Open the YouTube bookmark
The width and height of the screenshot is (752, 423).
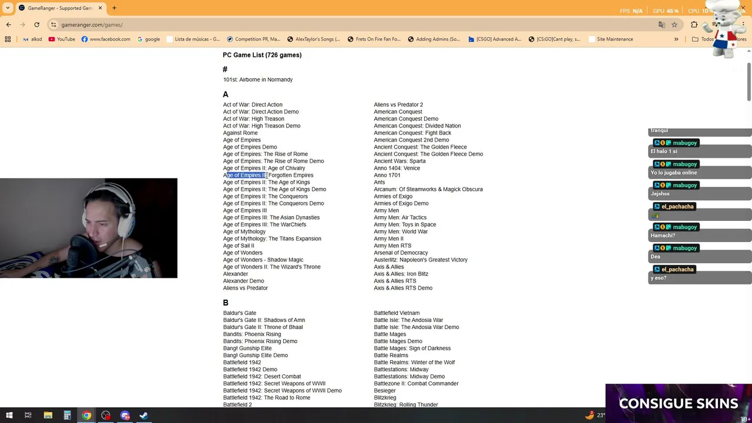62,39
